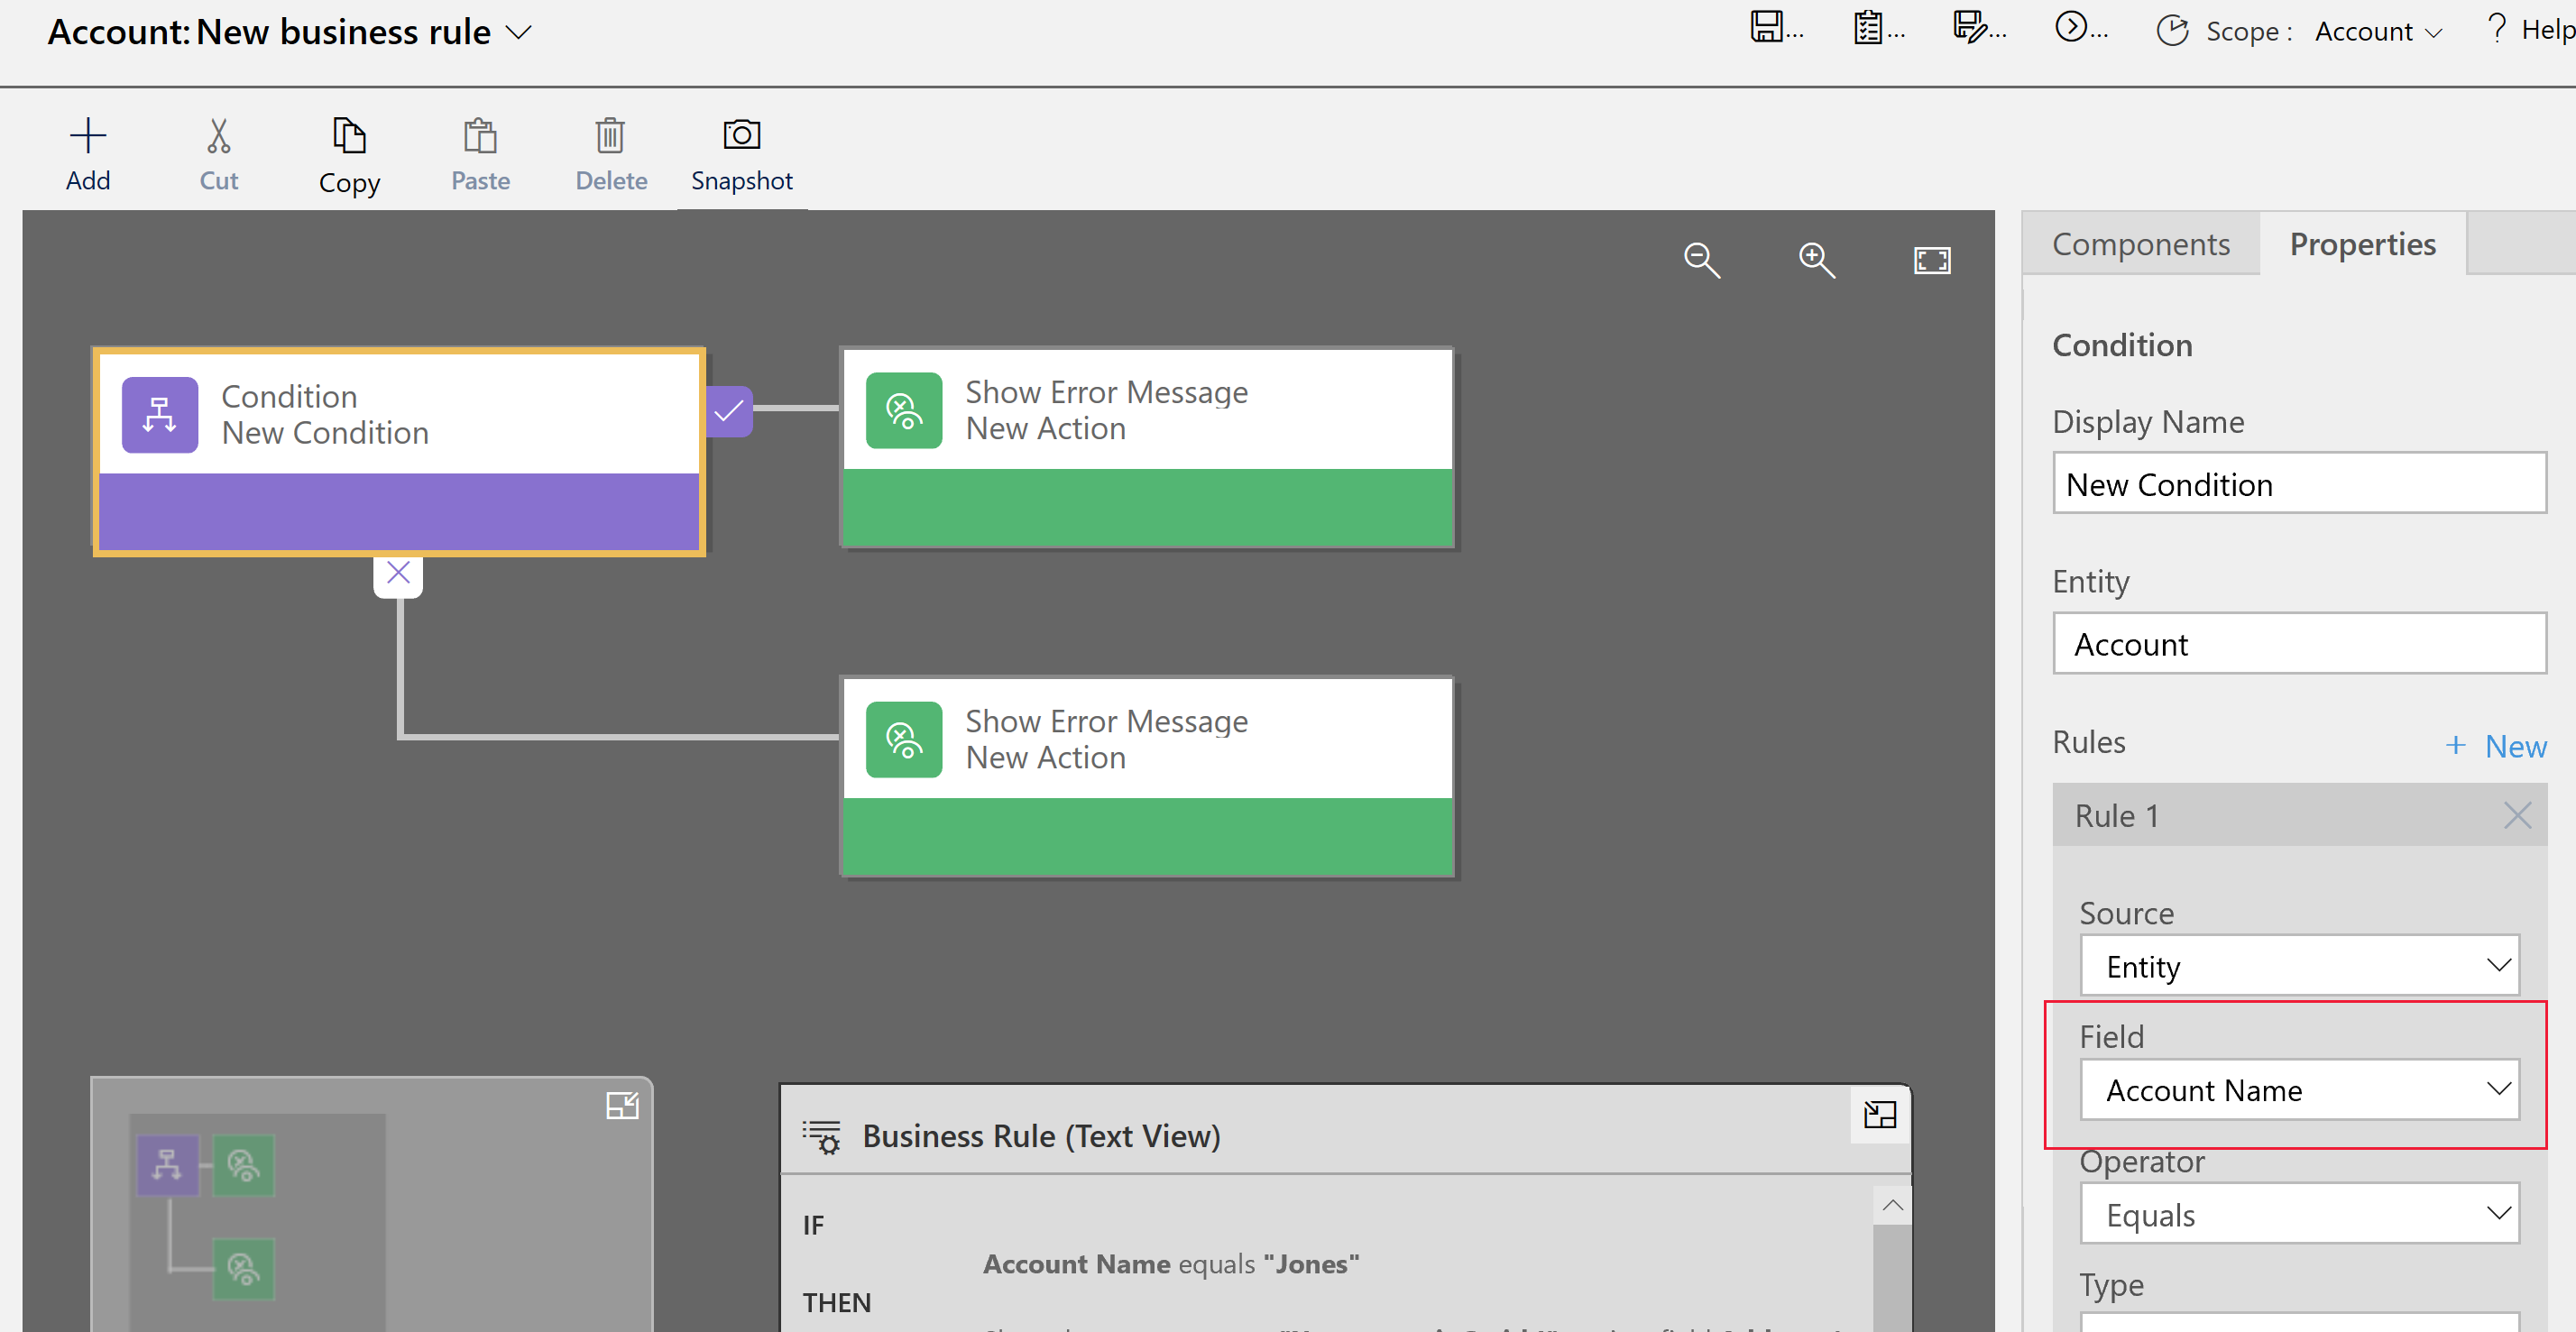Click the Business Rule Text View icon

point(821,1136)
